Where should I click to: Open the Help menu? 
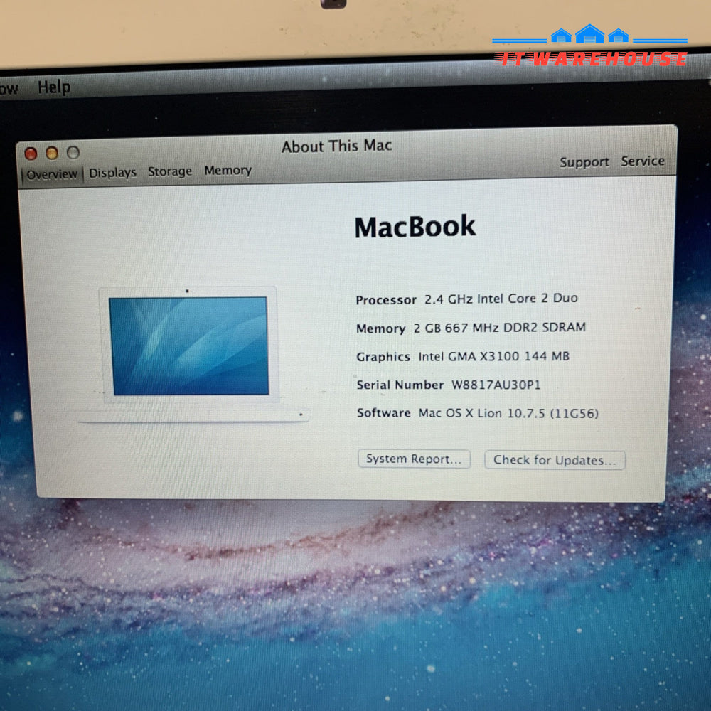[54, 87]
